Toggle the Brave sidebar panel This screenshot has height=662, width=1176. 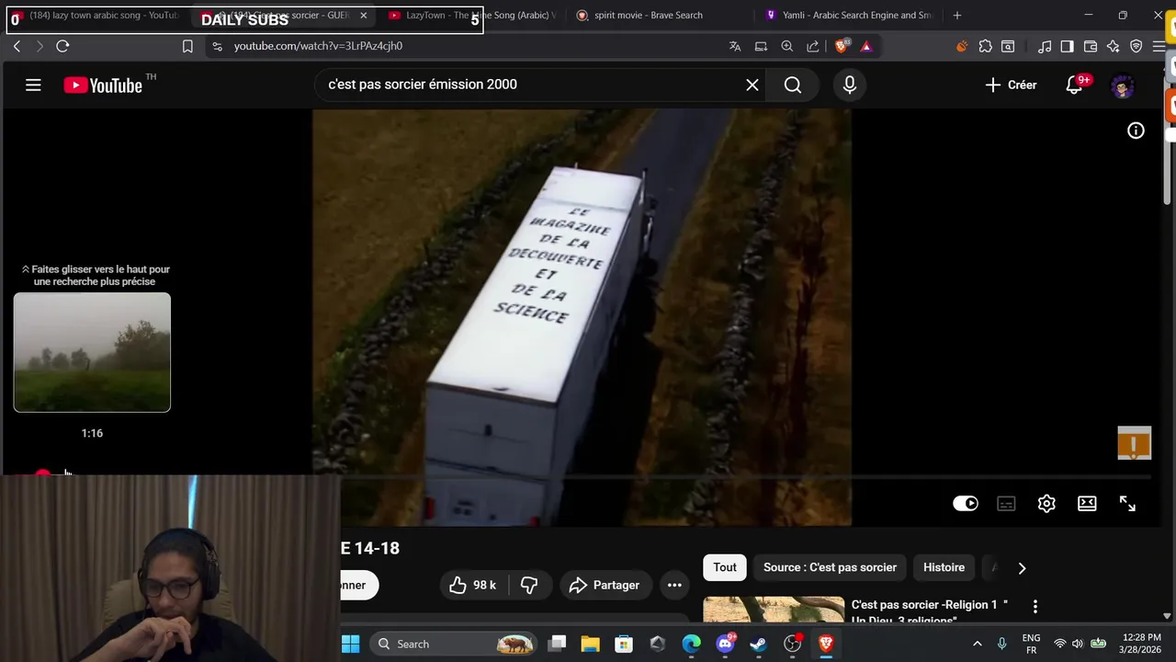coord(1067,46)
